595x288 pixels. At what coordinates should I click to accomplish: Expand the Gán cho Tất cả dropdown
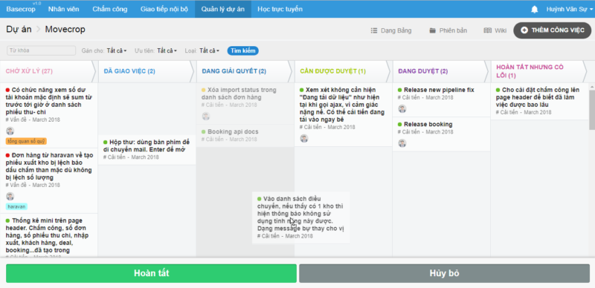tap(117, 50)
